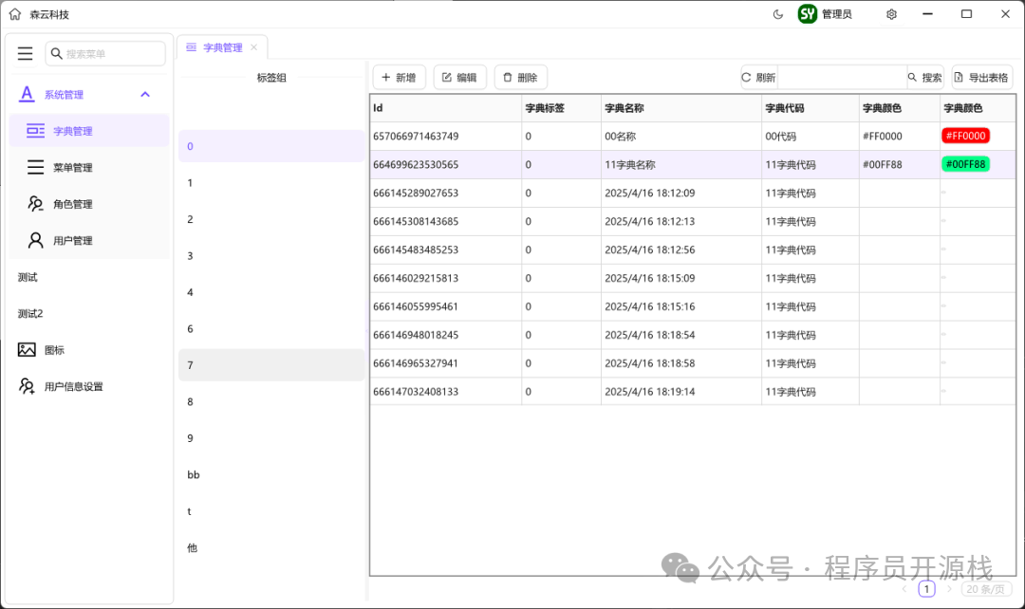Click the 图标 picture icon in sidebar
This screenshot has width=1025, height=609.
(x=27, y=350)
